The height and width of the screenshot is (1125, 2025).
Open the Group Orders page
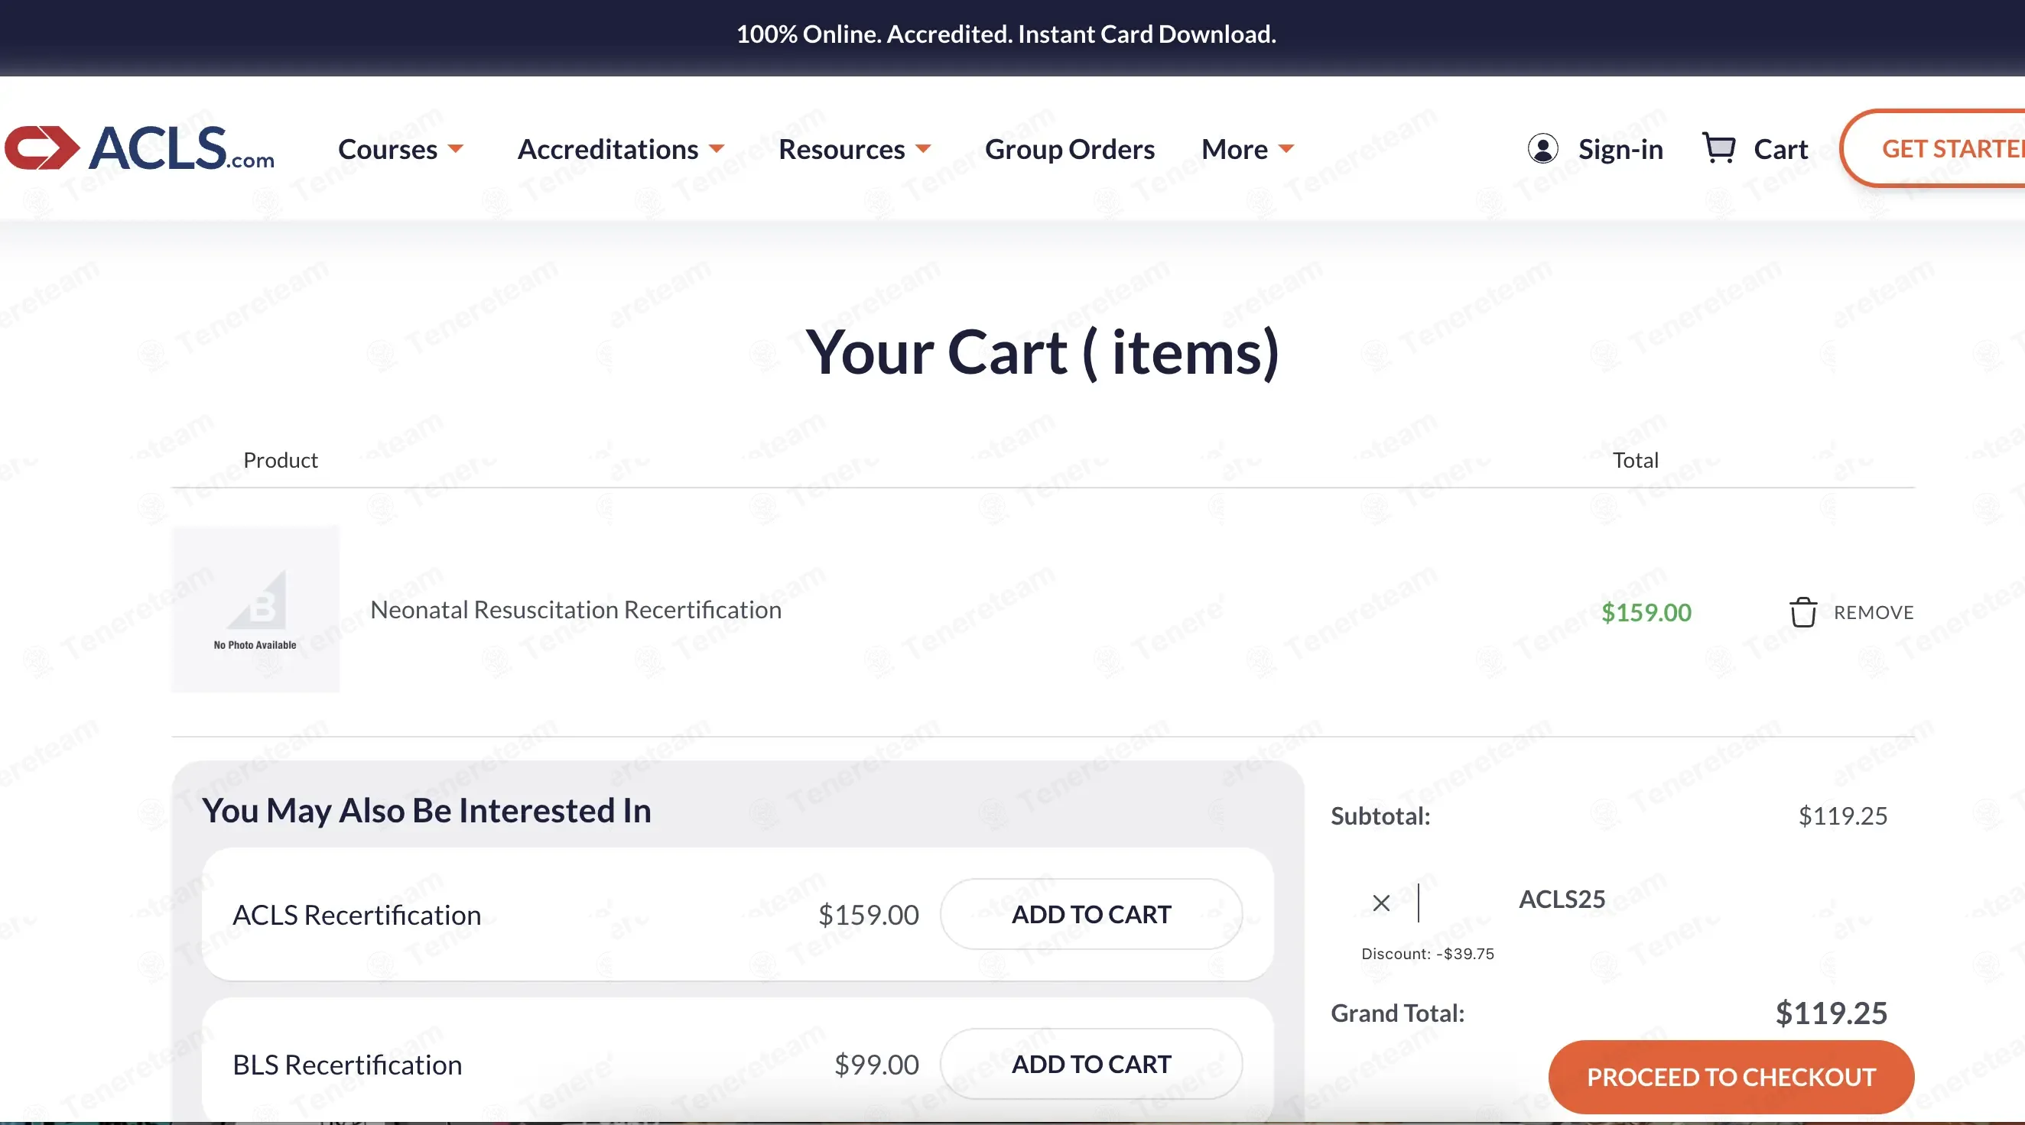1069,148
